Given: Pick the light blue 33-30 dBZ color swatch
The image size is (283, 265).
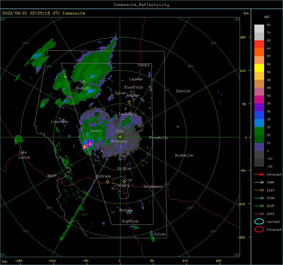Looking at the screenshot, I should click(259, 123).
